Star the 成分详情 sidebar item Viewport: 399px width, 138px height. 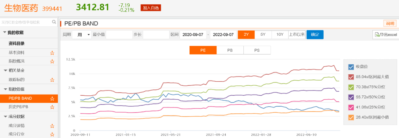tap(52, 126)
